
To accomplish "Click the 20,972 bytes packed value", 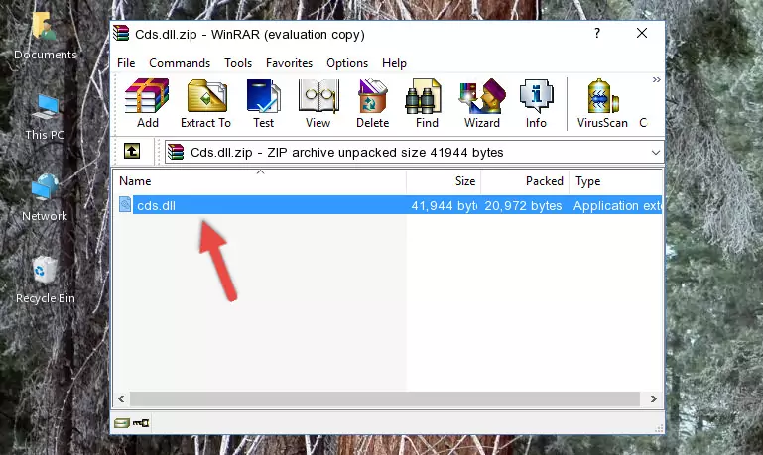I will coord(523,205).
